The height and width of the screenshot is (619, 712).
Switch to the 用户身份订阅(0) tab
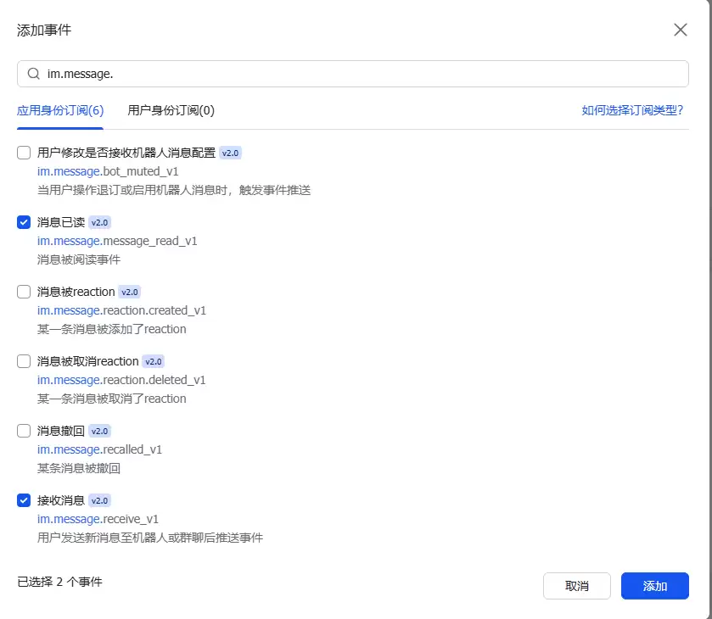(x=171, y=110)
